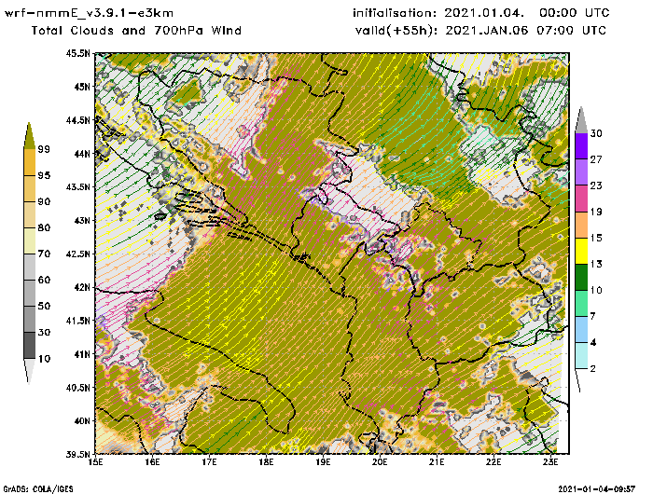Click the '43N' latitude axis label
The width and height of the screenshot is (653, 494).
82,220
